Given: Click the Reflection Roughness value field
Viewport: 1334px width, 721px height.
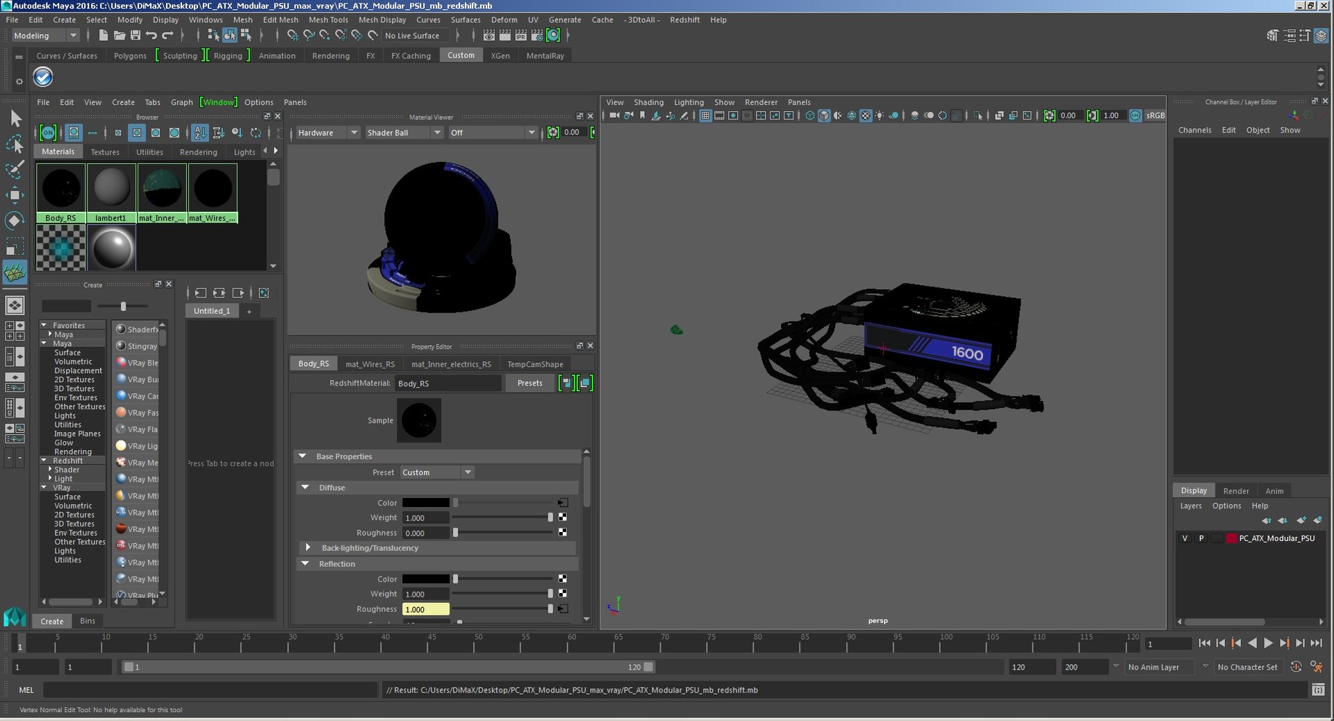Looking at the screenshot, I should [x=425, y=609].
